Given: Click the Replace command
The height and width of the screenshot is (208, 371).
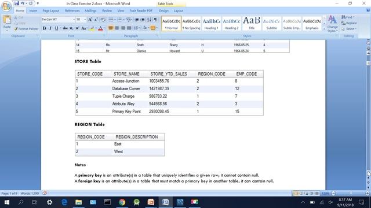Looking at the screenshot, I should [x=349, y=23].
